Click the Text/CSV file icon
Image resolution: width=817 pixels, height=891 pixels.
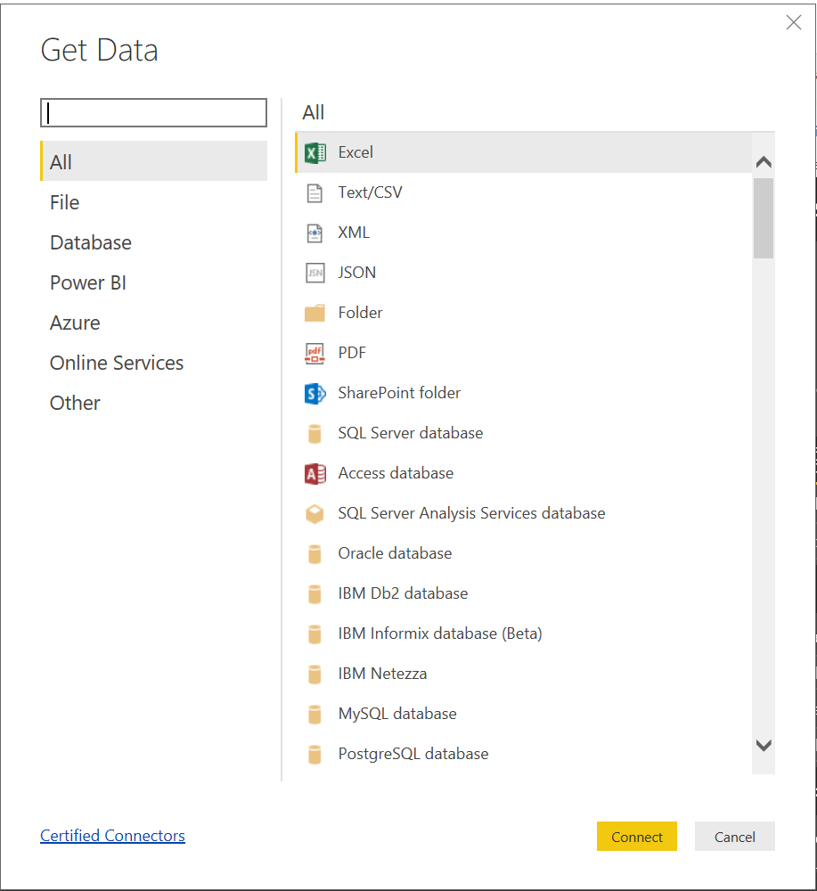point(315,193)
